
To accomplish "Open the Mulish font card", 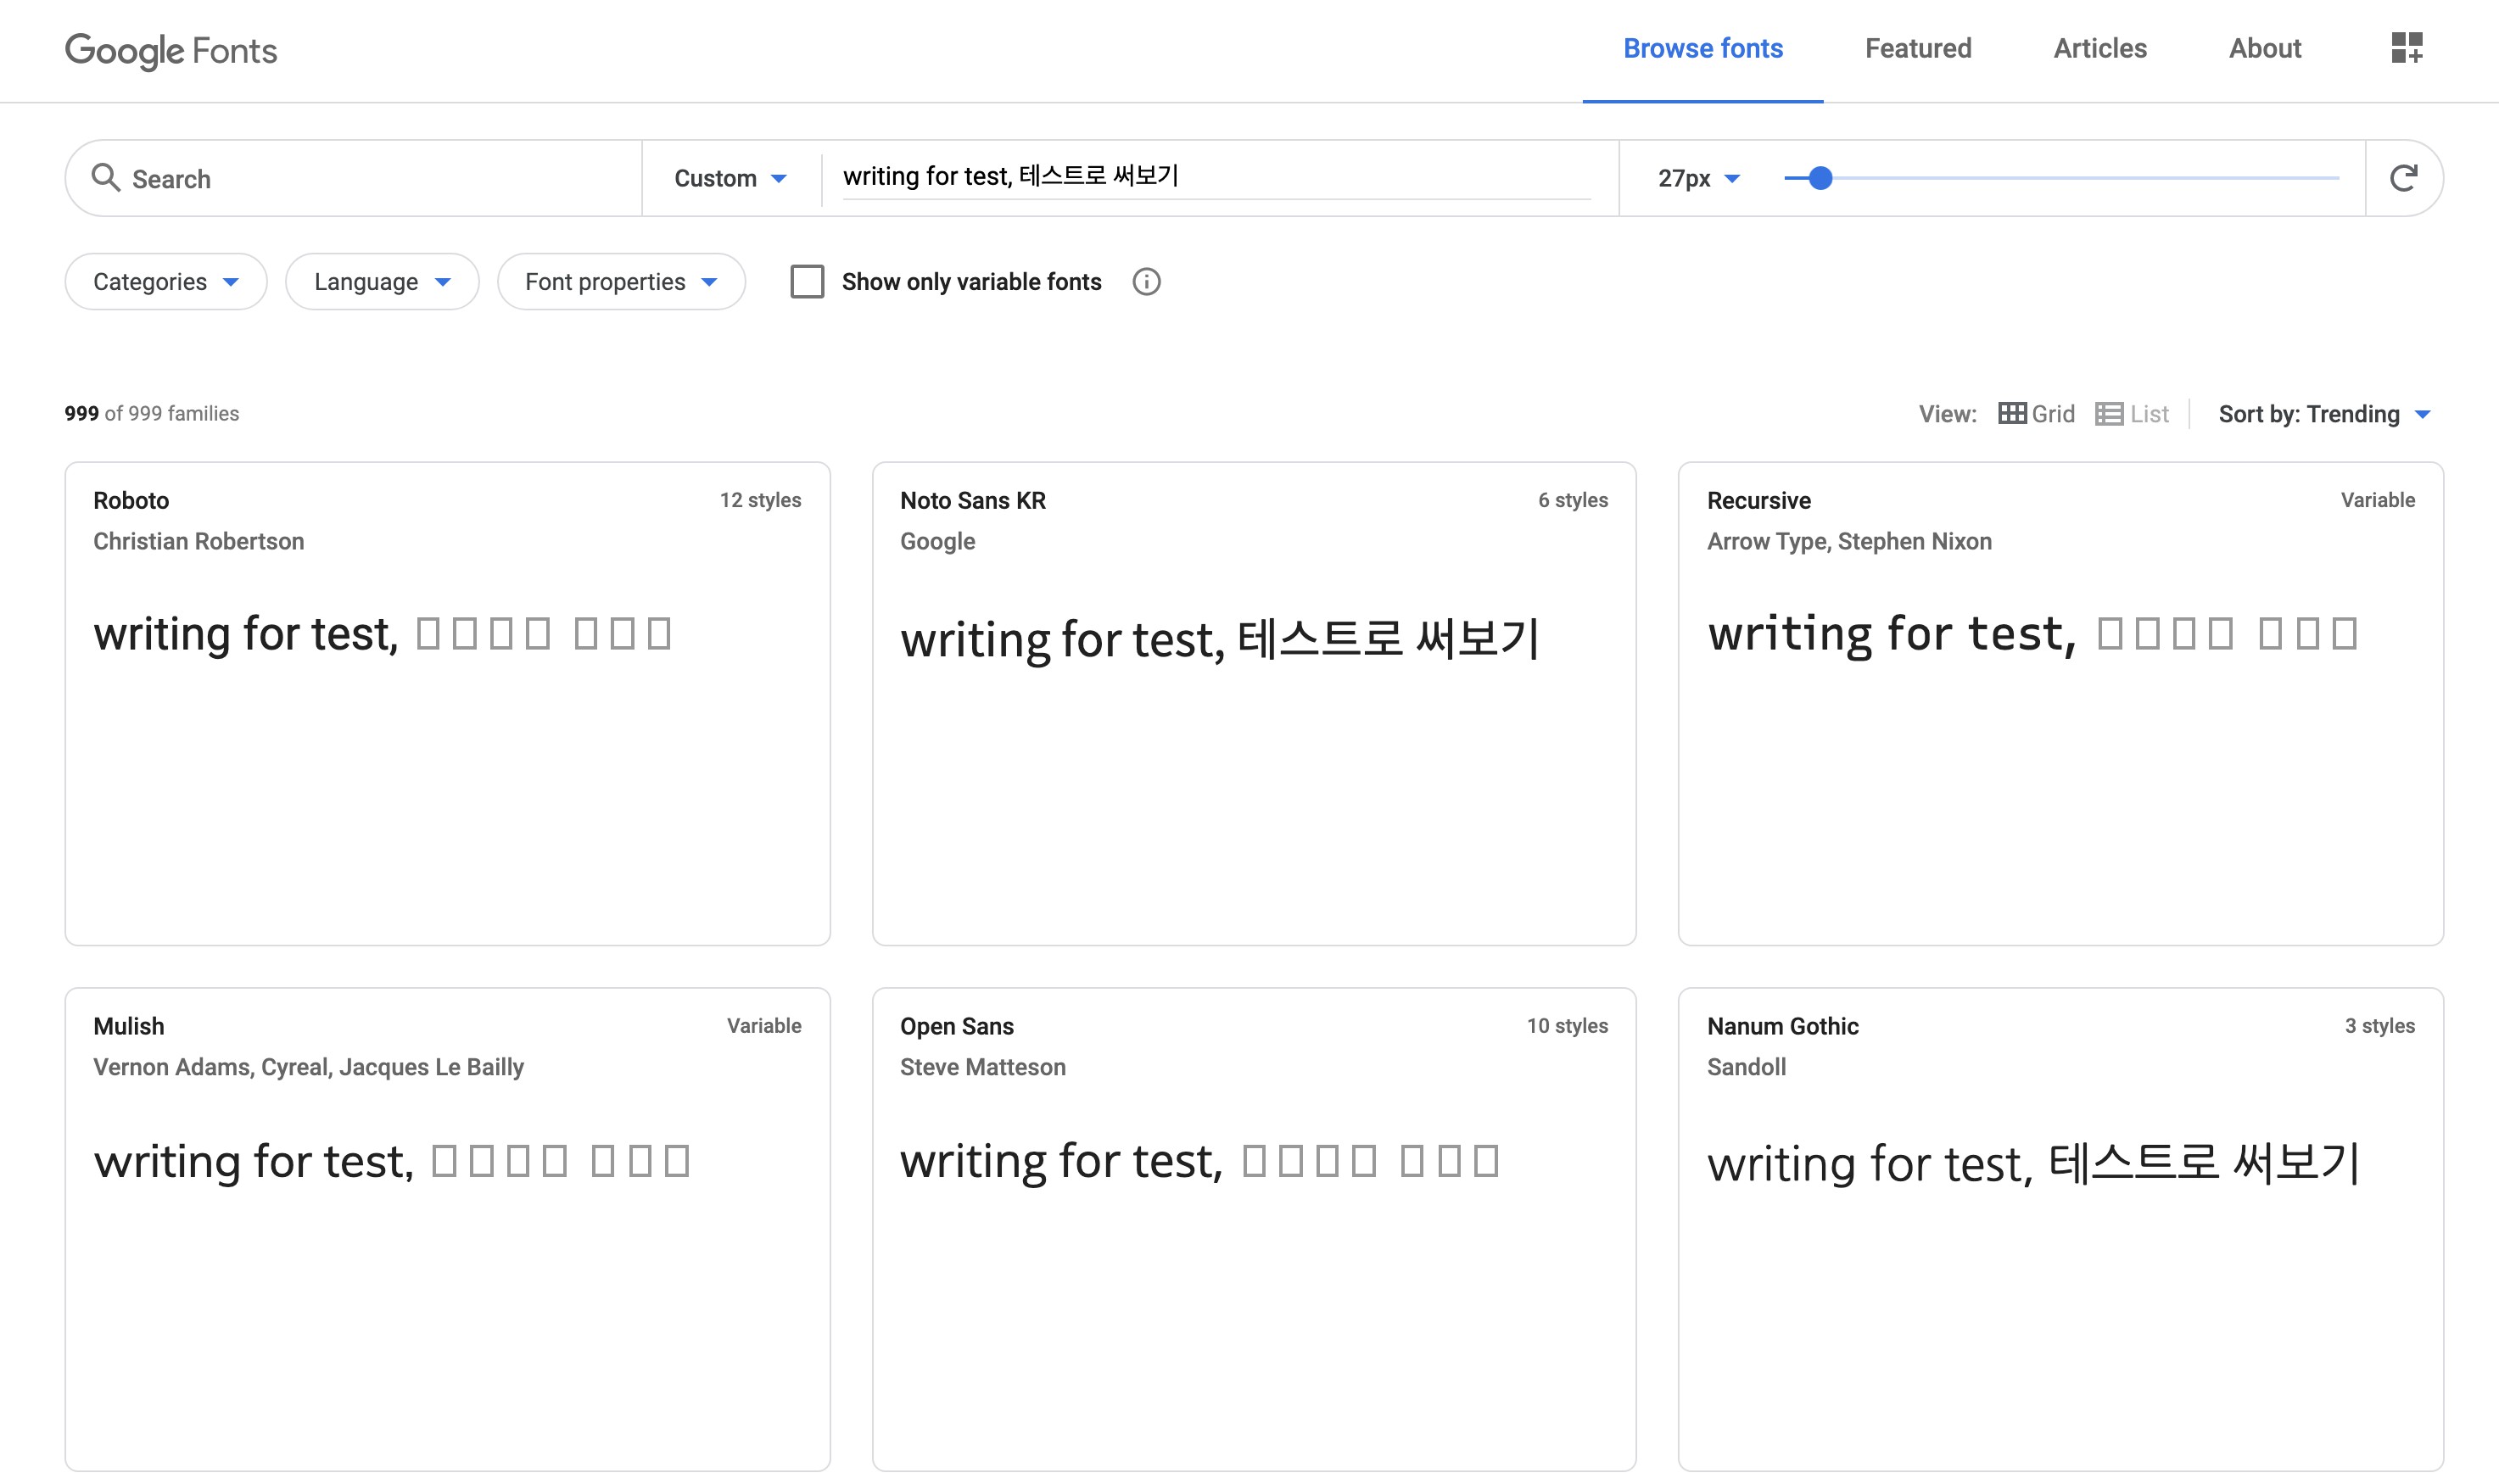I will point(447,1229).
